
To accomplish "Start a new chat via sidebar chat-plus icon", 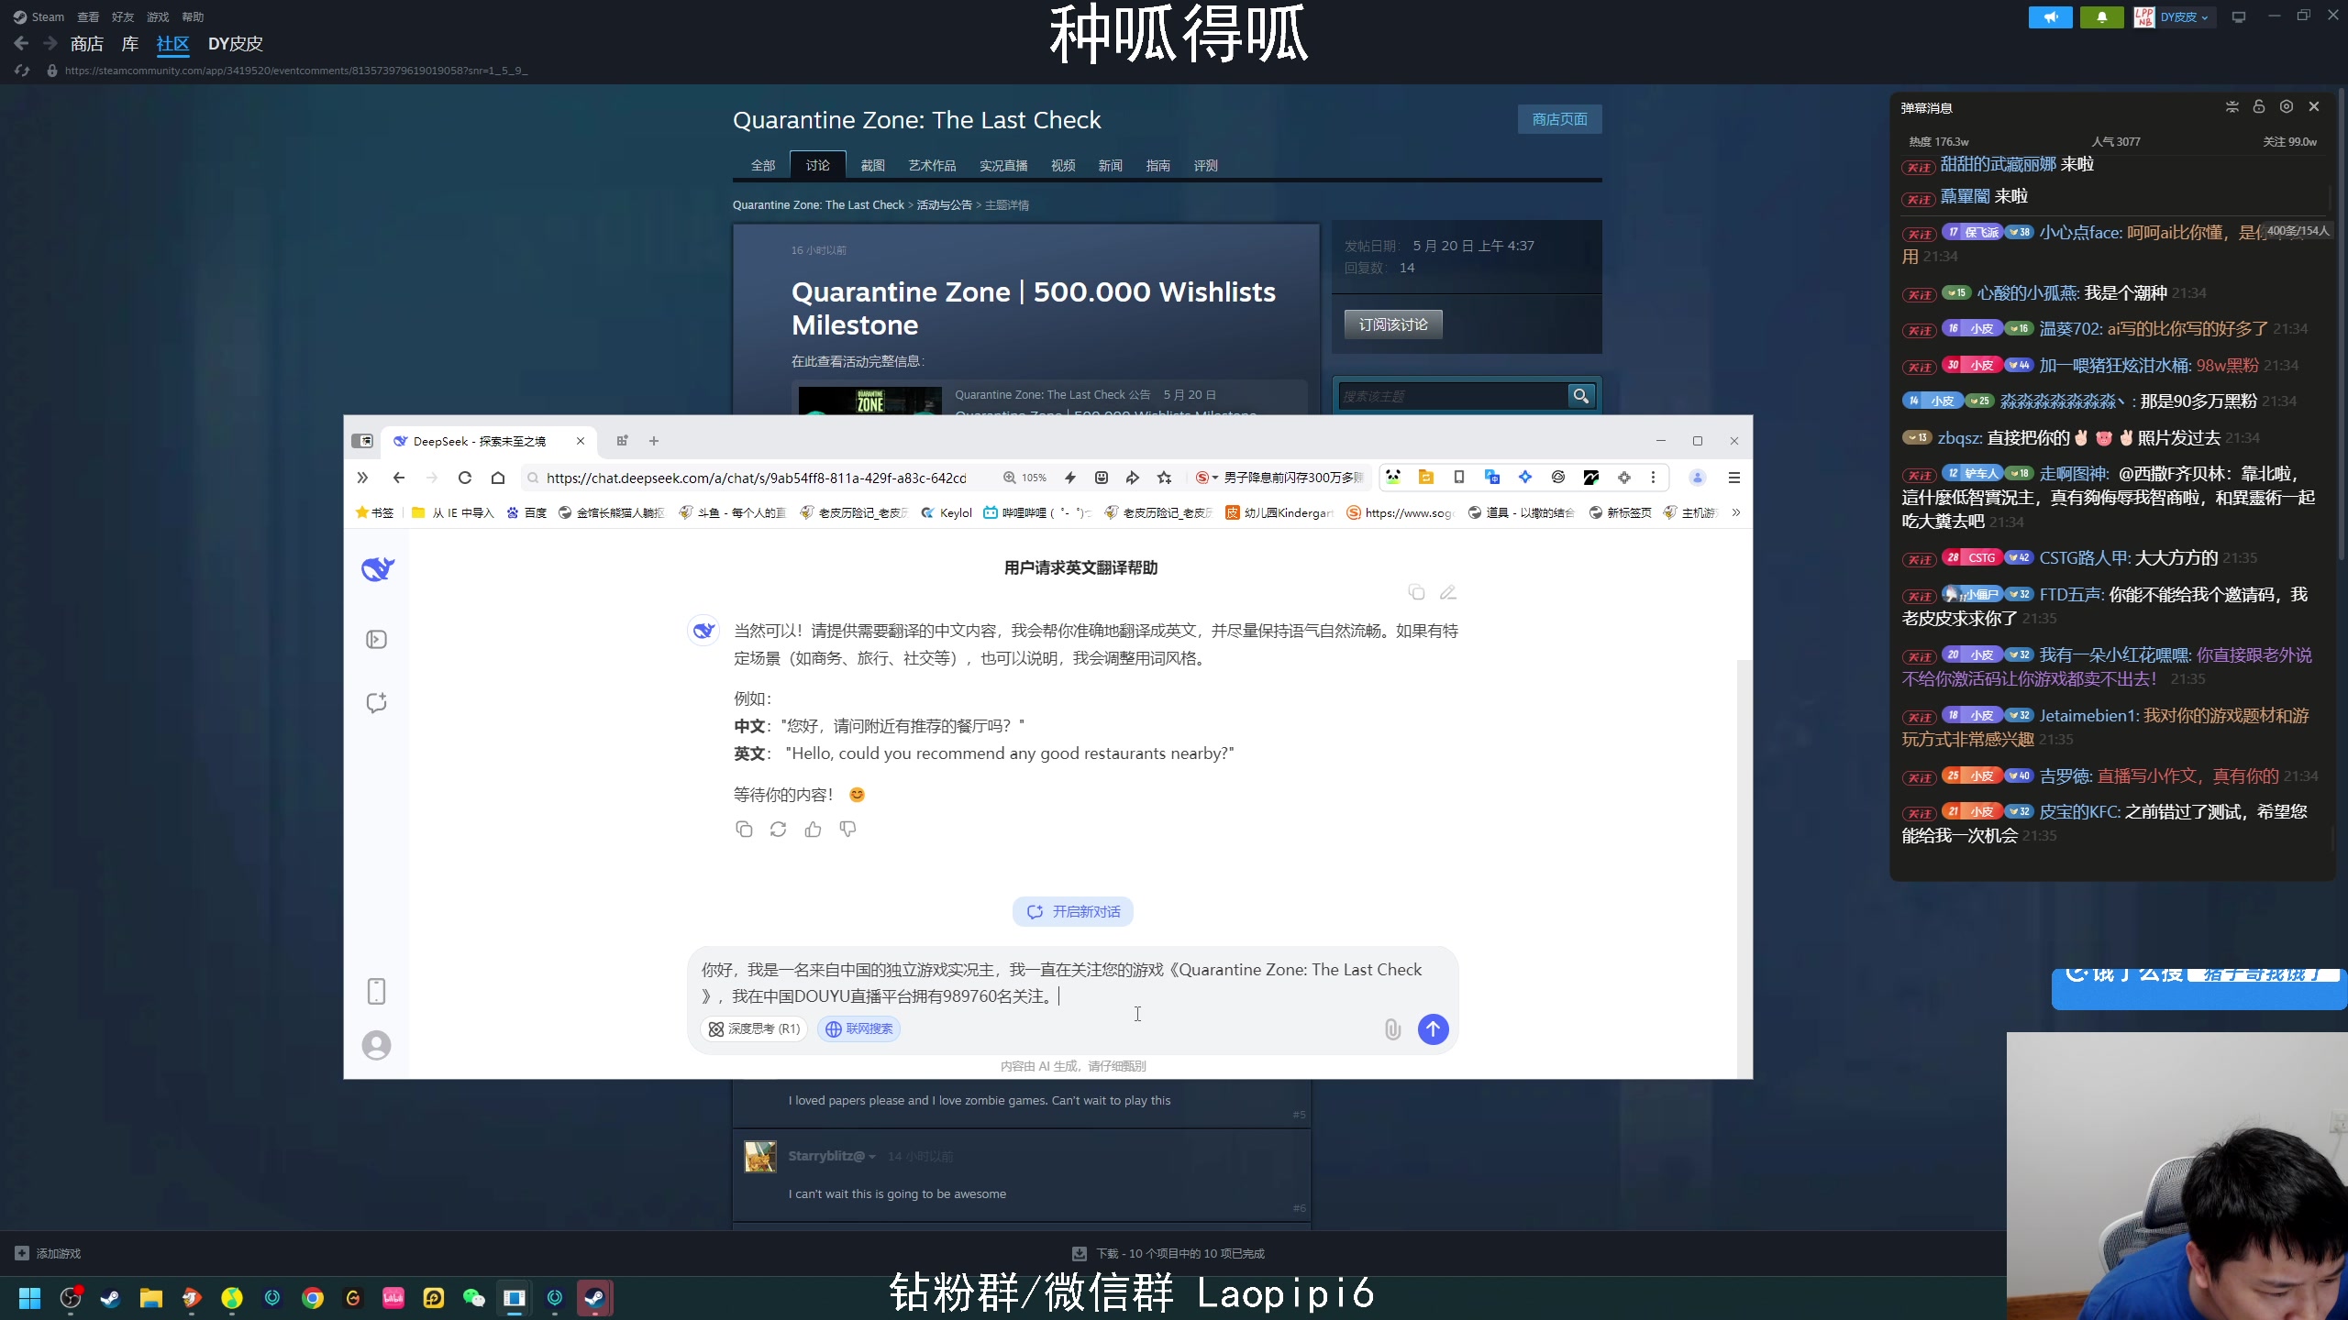I will (376, 702).
